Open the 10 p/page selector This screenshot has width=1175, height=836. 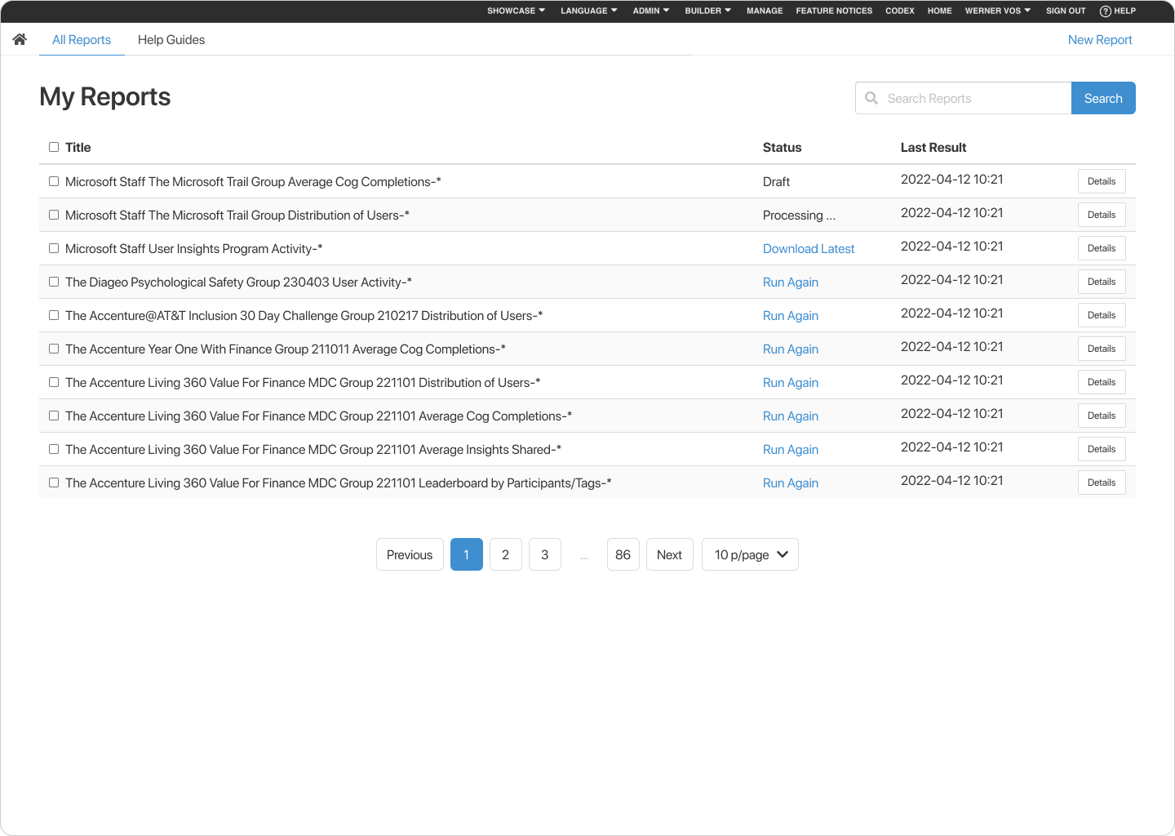point(750,554)
